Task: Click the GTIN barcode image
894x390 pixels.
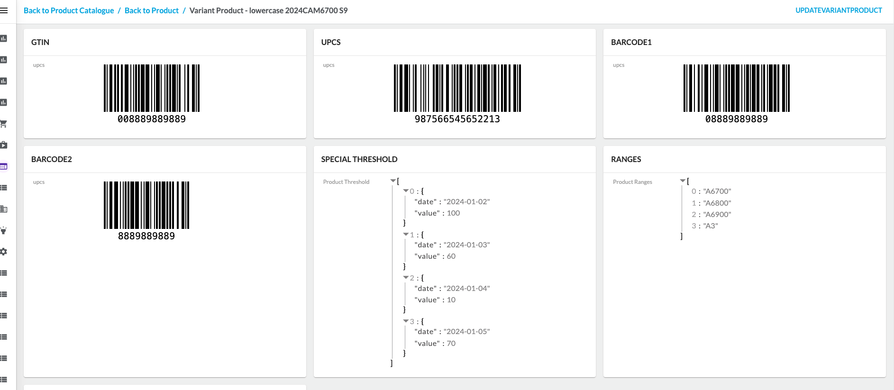Action: [x=152, y=88]
